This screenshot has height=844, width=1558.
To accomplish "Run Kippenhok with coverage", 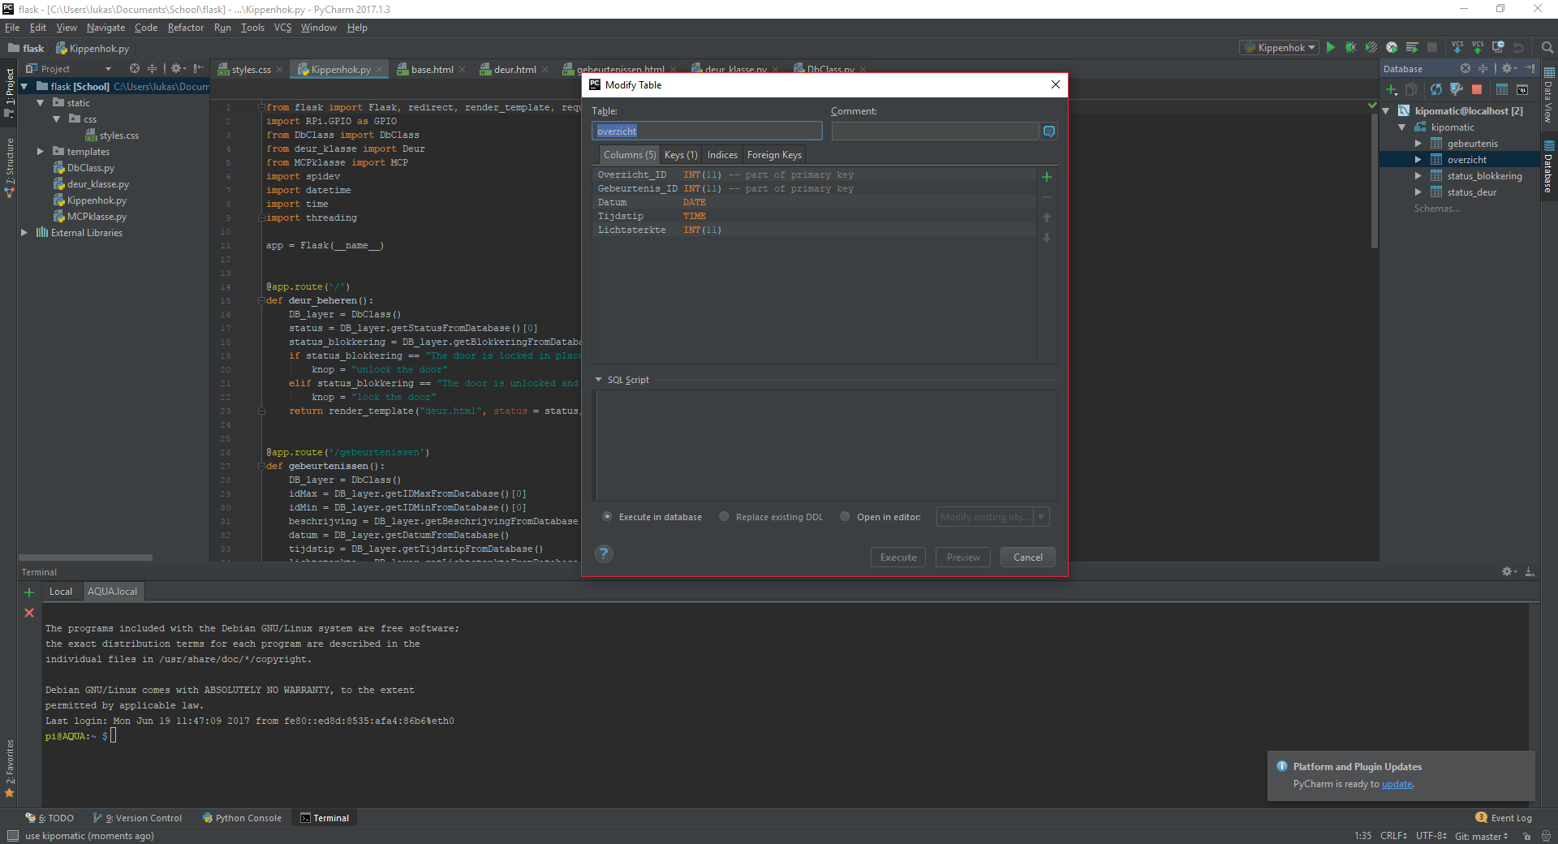I will pyautogui.click(x=1371, y=48).
